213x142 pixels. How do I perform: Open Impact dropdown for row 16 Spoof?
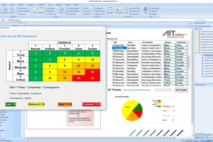(174, 45)
